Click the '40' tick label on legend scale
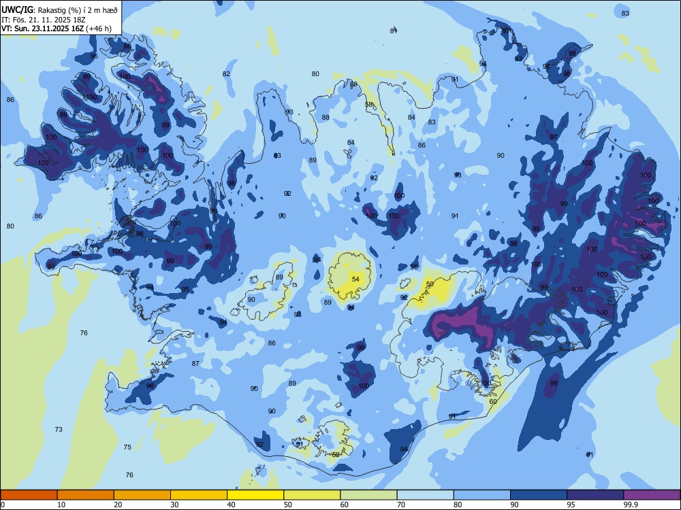 pyautogui.click(x=232, y=505)
